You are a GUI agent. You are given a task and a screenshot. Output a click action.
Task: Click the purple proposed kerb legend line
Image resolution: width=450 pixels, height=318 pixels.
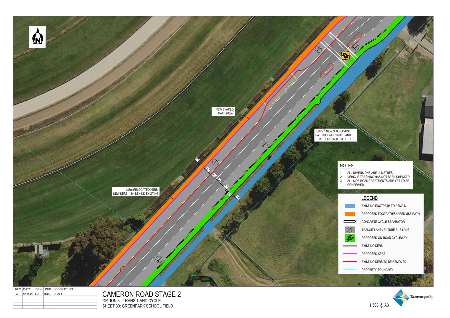[x=350, y=254]
